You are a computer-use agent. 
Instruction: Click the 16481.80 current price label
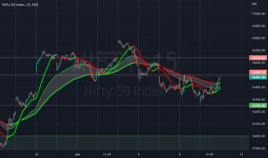pyautogui.click(x=258, y=77)
